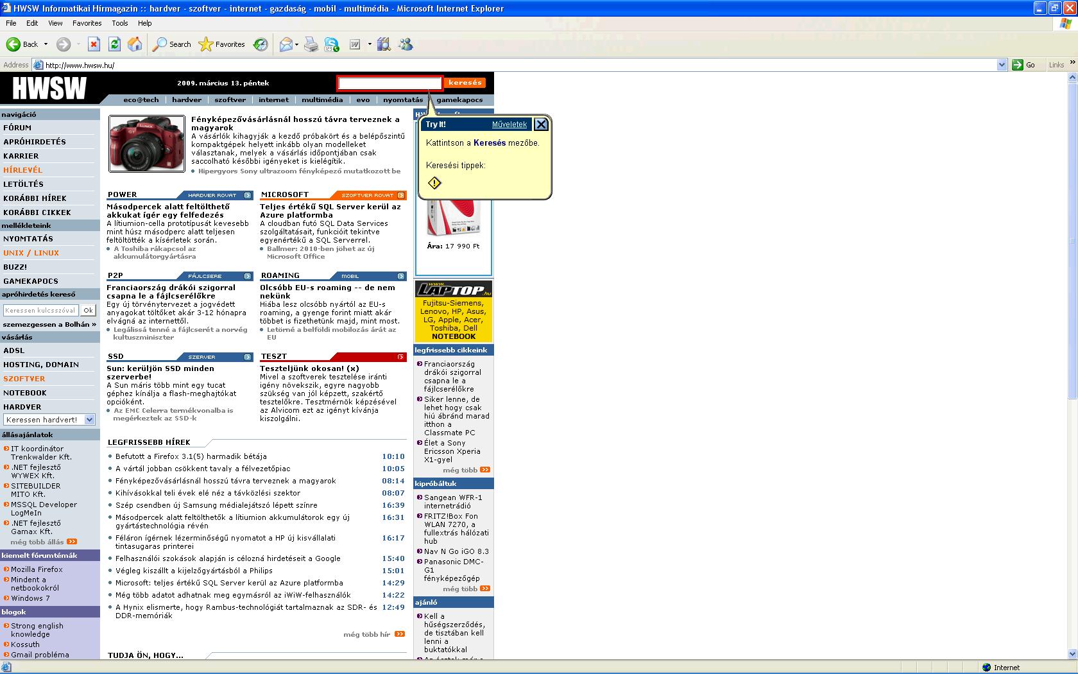Click the orange keresés search button

click(x=465, y=83)
